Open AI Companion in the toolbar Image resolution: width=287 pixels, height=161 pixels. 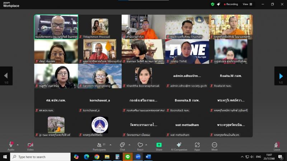[179, 146]
